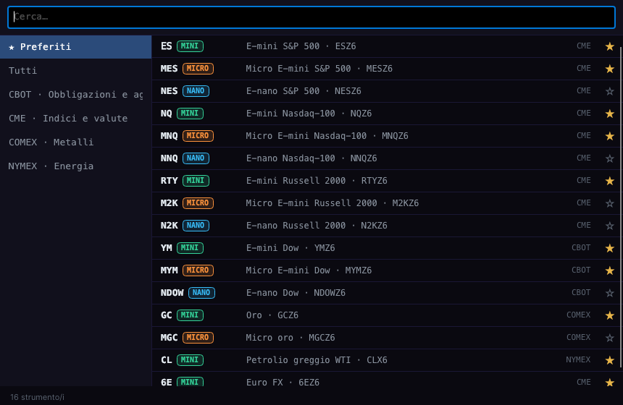This screenshot has height=405, width=623.
Task: Add NES E-nano S&P 500 to favorites
Action: pos(609,91)
